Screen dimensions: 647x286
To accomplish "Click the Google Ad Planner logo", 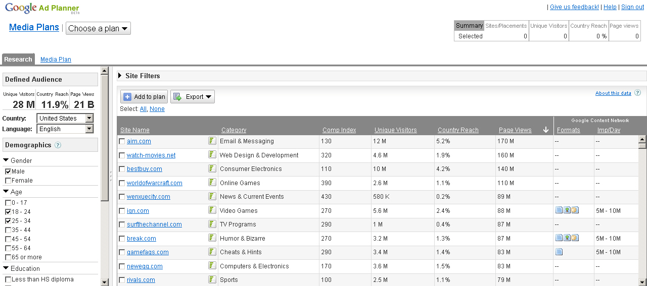I will point(42,9).
